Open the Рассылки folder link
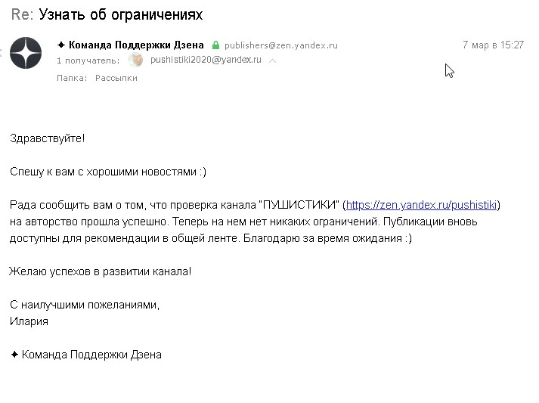Viewport: 539px width, 403px height. [x=116, y=78]
